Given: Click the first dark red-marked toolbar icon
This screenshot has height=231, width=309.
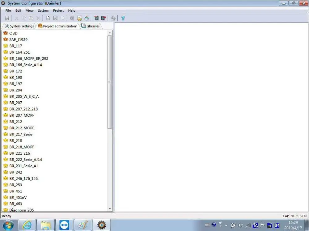Looking at the screenshot, I should tap(96, 18).
